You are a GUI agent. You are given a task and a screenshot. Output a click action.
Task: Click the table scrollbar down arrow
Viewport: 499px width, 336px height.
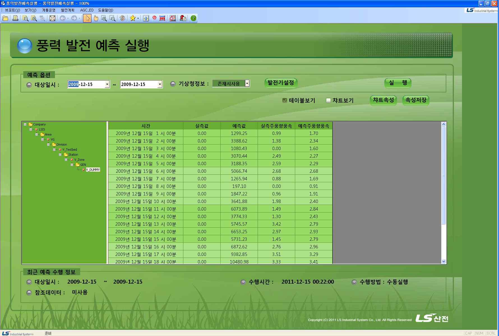click(x=443, y=261)
